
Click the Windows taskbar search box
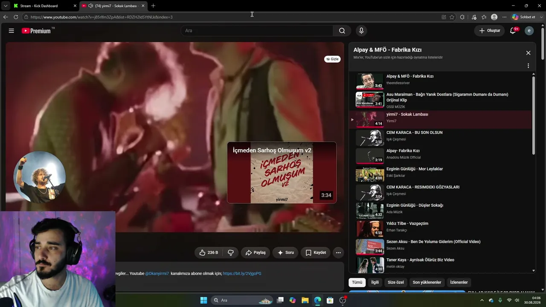242,300
